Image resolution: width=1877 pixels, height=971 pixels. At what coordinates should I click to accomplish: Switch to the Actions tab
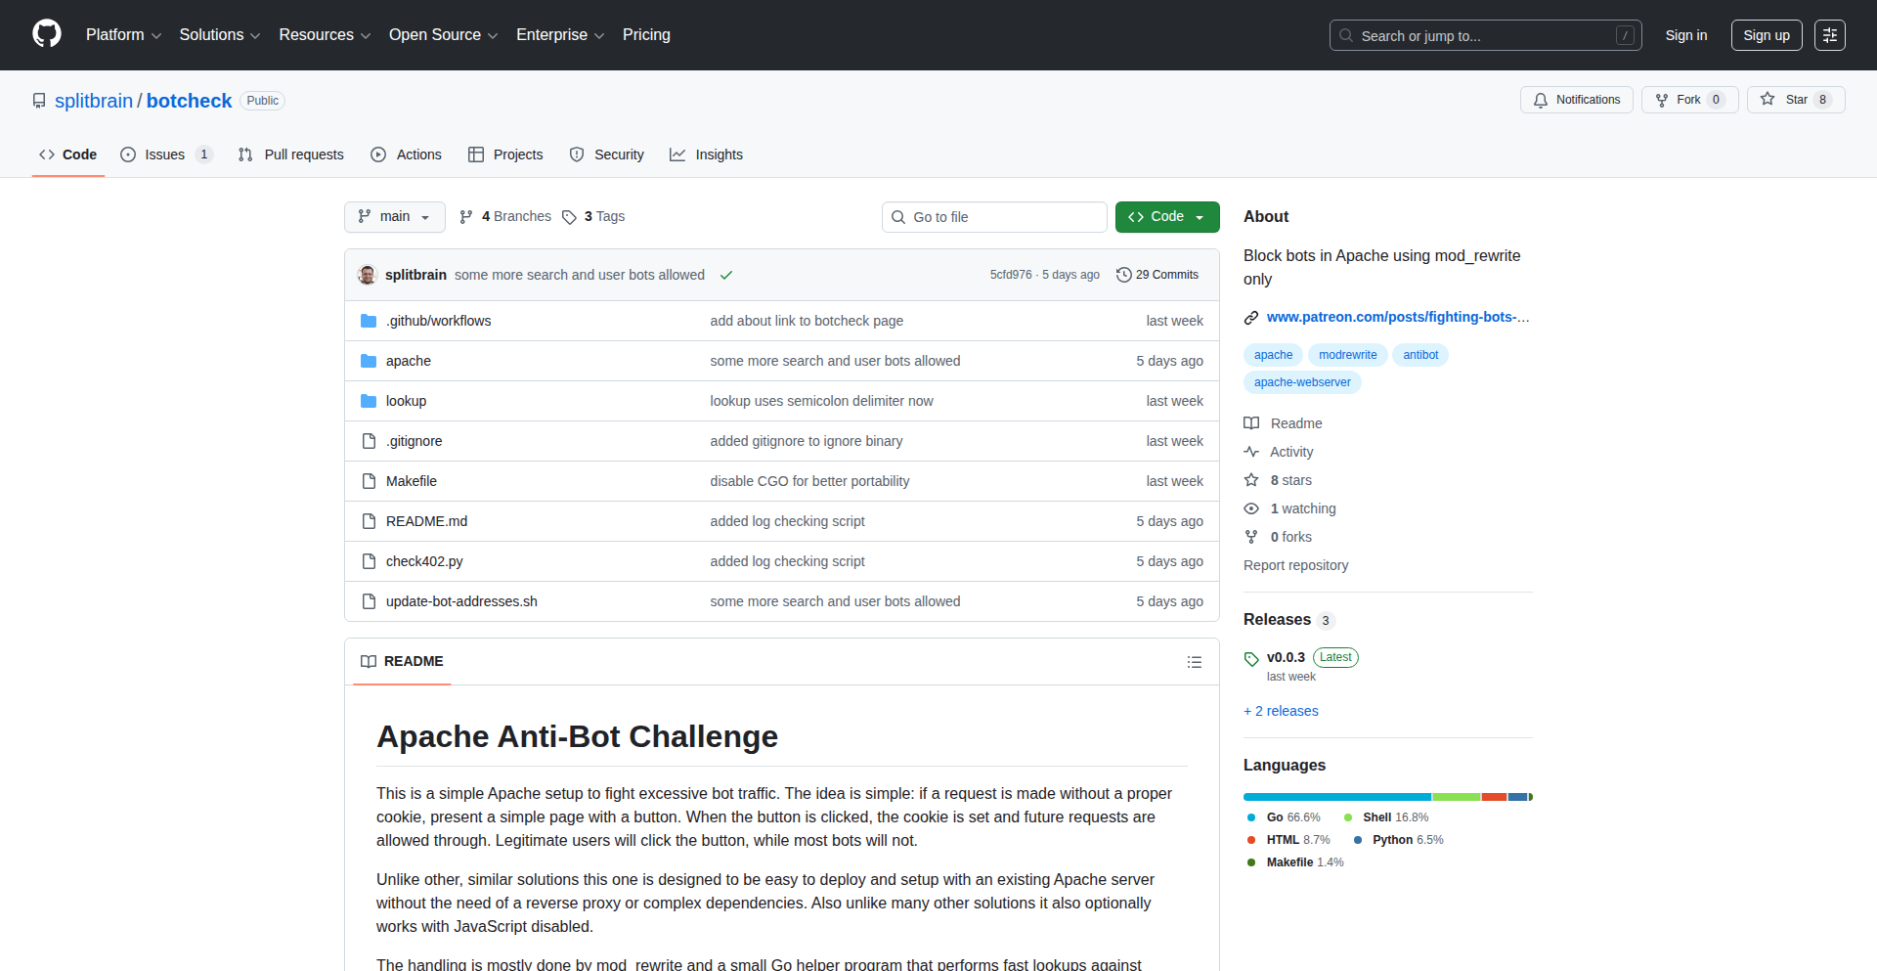click(x=406, y=154)
